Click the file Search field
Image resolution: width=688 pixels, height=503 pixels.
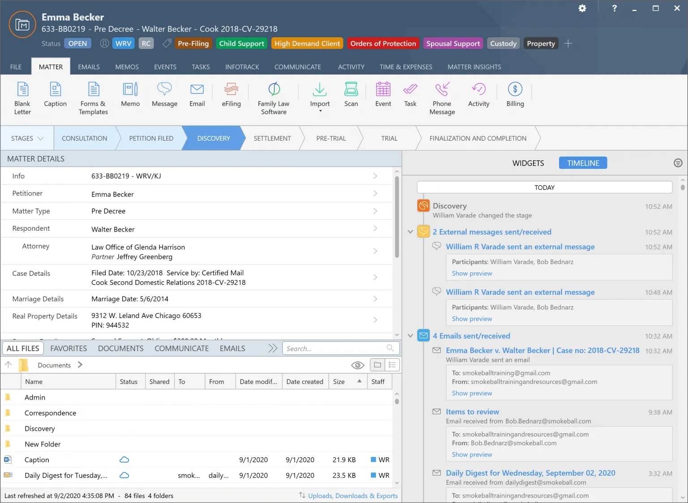click(x=341, y=348)
